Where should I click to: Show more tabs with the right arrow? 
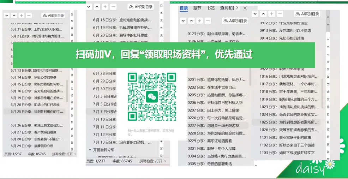tap(237, 8)
